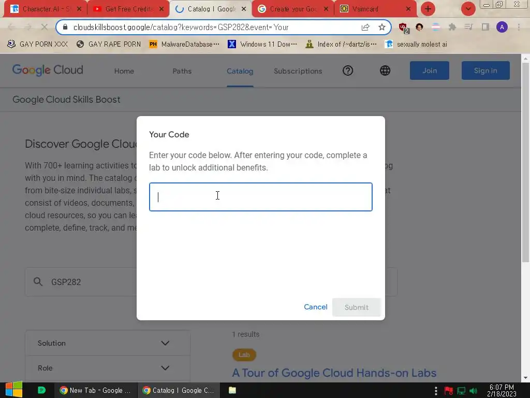Open the File Explorer taskbar icon

(232, 390)
